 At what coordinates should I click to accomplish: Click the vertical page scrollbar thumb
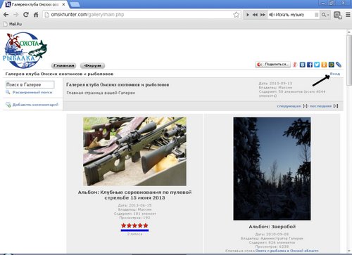tap(349, 60)
